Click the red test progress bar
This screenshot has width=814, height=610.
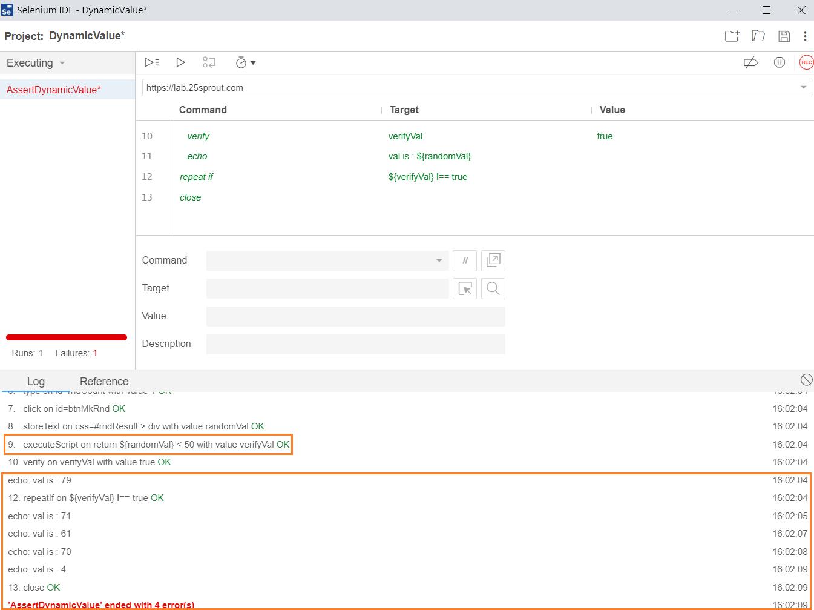click(67, 337)
